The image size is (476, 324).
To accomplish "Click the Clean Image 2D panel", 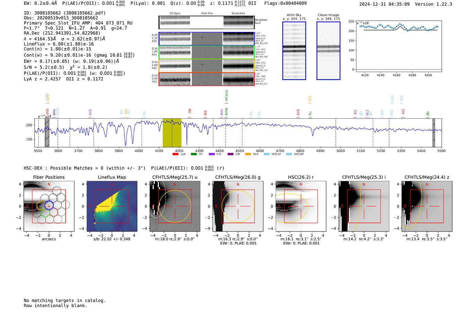I will [x=328, y=51].
